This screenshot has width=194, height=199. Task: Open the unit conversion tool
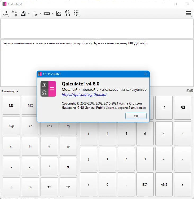tap(14, 13)
